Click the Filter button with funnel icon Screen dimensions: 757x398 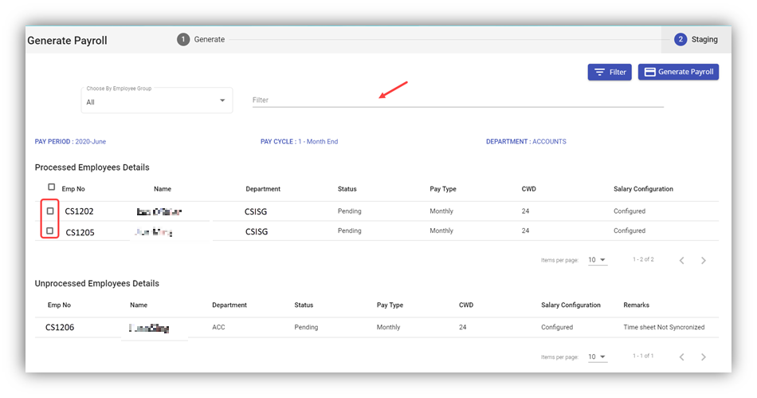[x=610, y=72]
